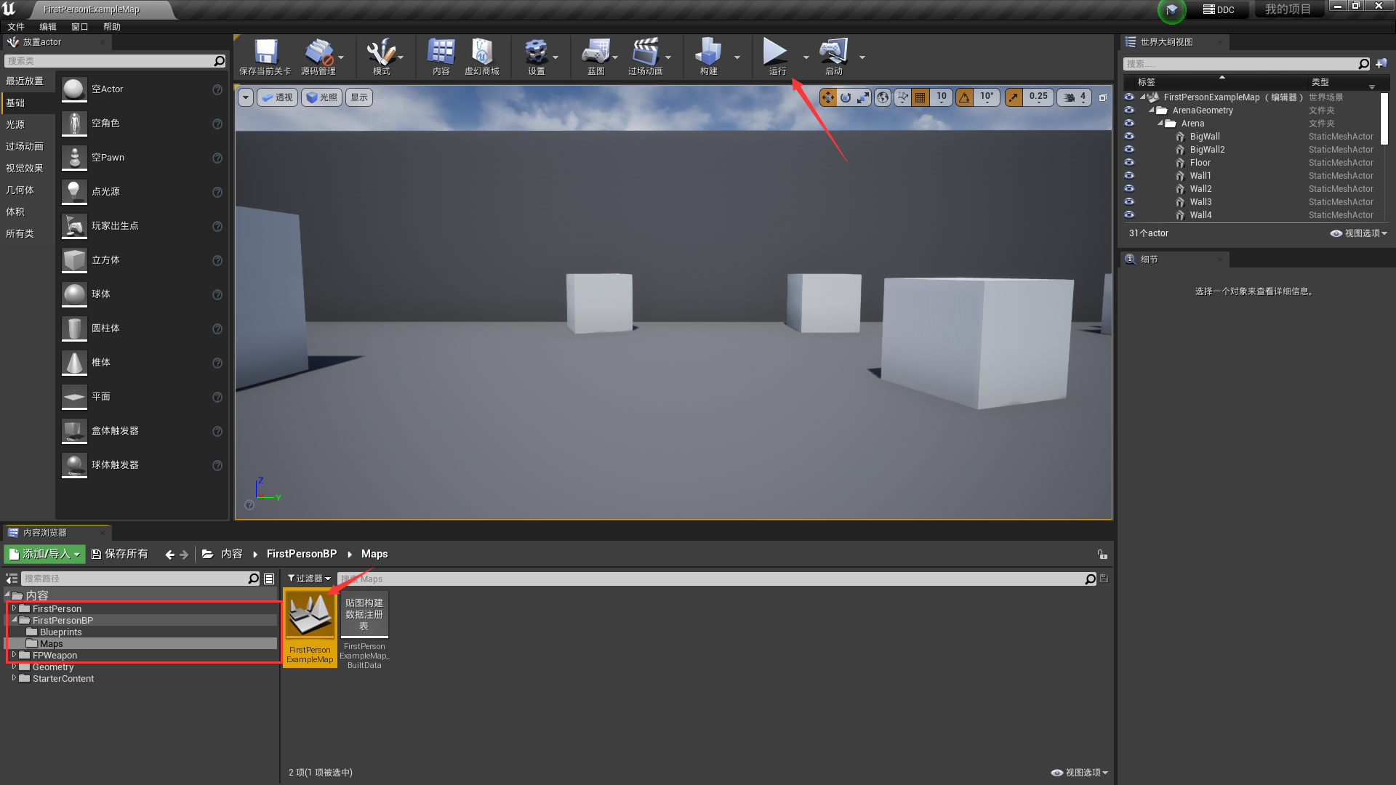The width and height of the screenshot is (1396, 785).
Task: Open Blueprints toolbar icon
Action: click(x=596, y=57)
